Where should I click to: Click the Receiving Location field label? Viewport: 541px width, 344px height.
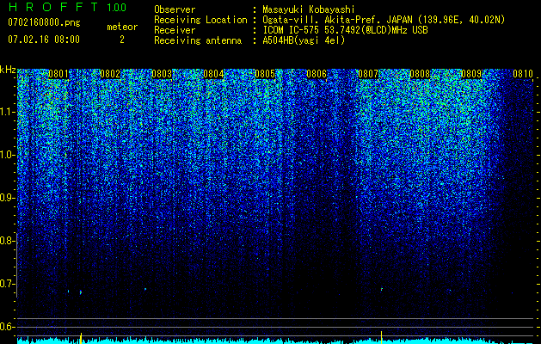tap(200, 20)
